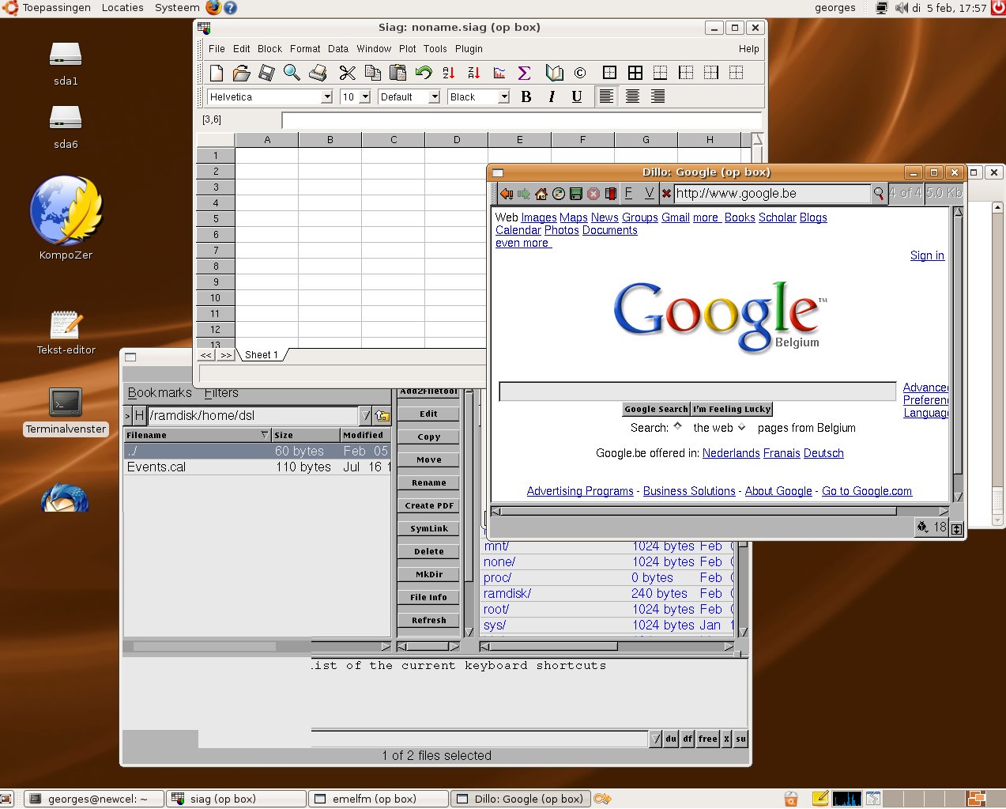Open the Format menu in Siag
The image size is (1006, 809).
point(305,49)
